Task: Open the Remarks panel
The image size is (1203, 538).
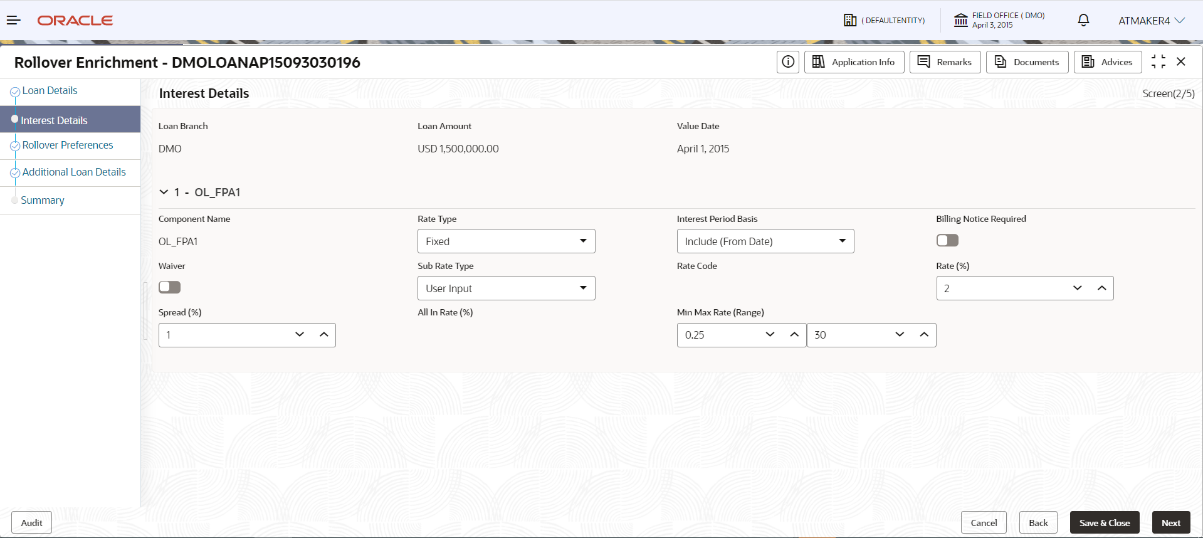Action: coord(945,62)
